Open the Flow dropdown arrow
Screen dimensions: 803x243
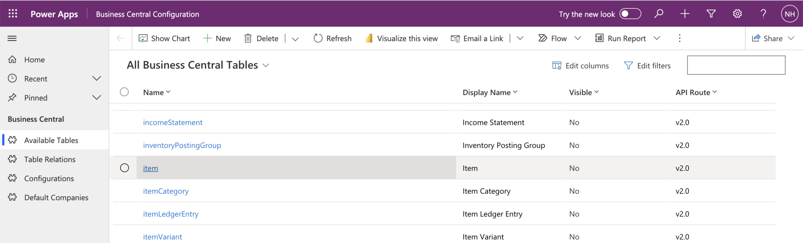578,38
